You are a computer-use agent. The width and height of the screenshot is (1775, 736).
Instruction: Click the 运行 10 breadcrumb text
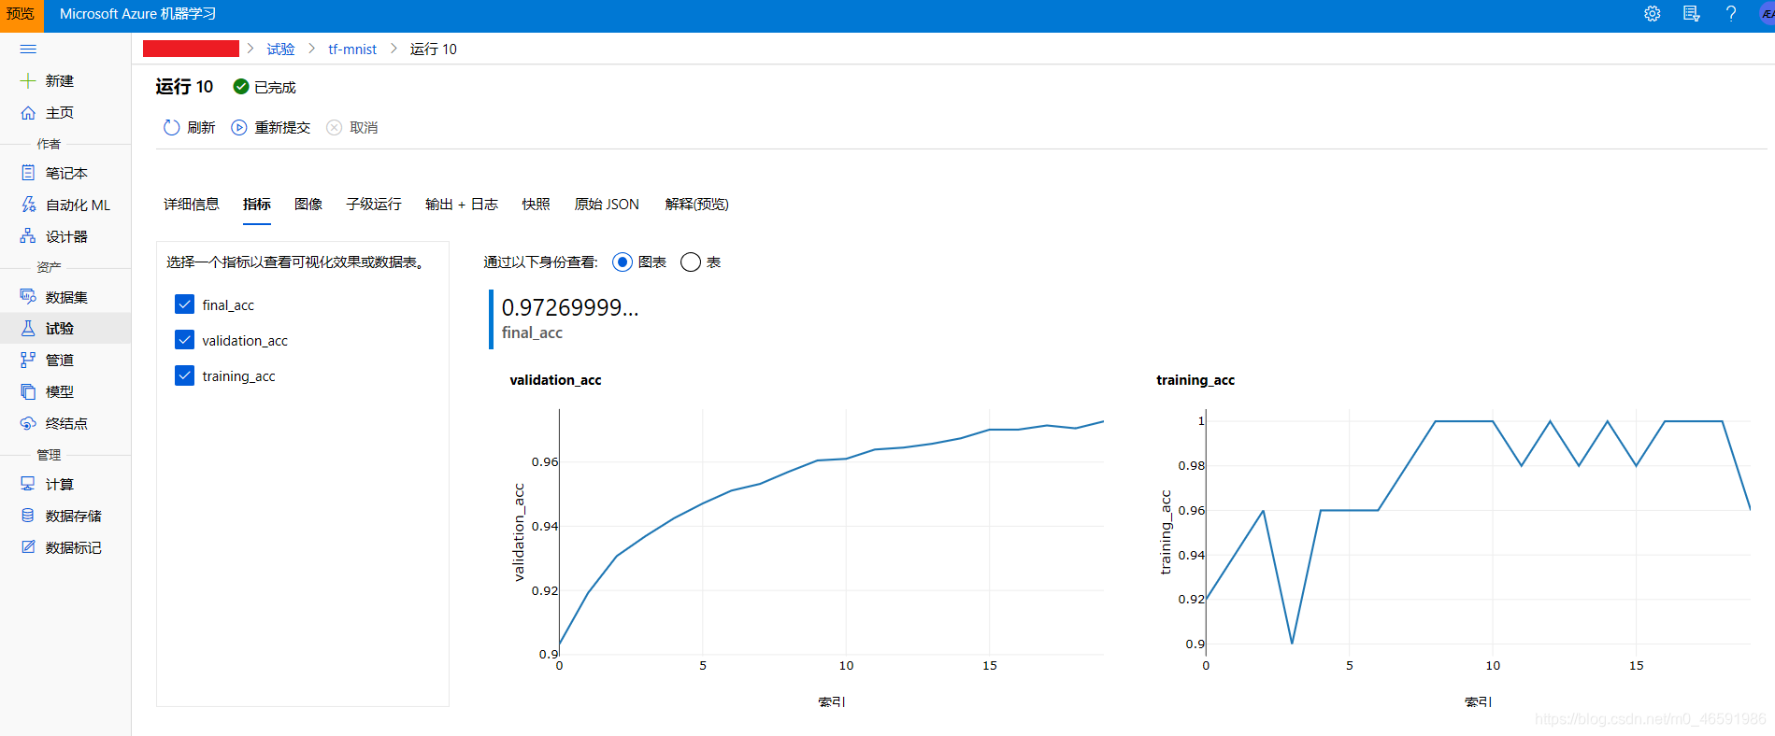434,49
